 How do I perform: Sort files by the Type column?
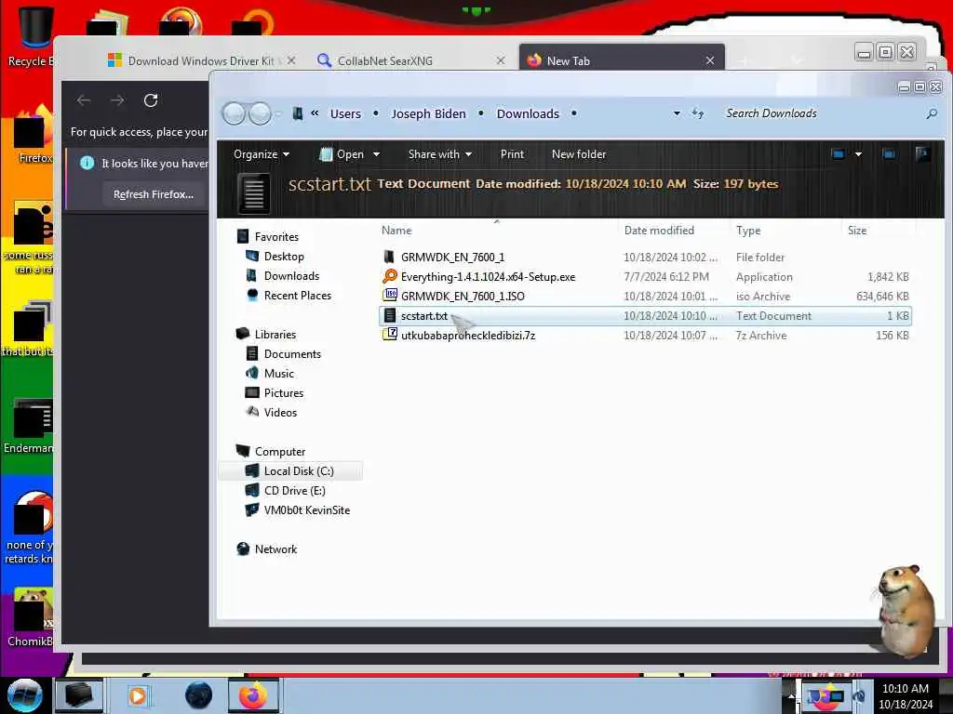pyautogui.click(x=748, y=231)
